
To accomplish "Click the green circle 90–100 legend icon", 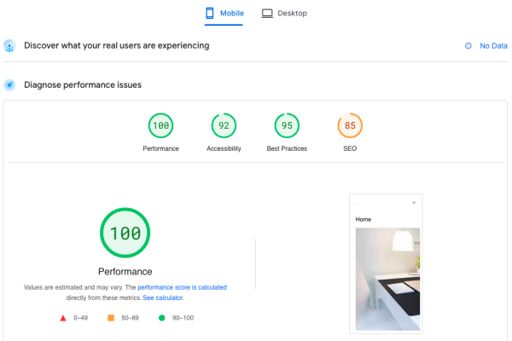I will [x=161, y=318].
